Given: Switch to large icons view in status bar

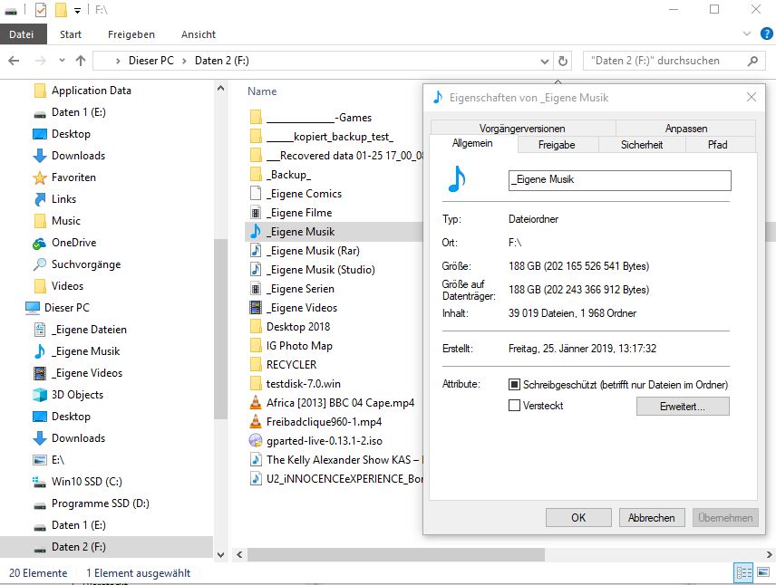Looking at the screenshot, I should (763, 573).
